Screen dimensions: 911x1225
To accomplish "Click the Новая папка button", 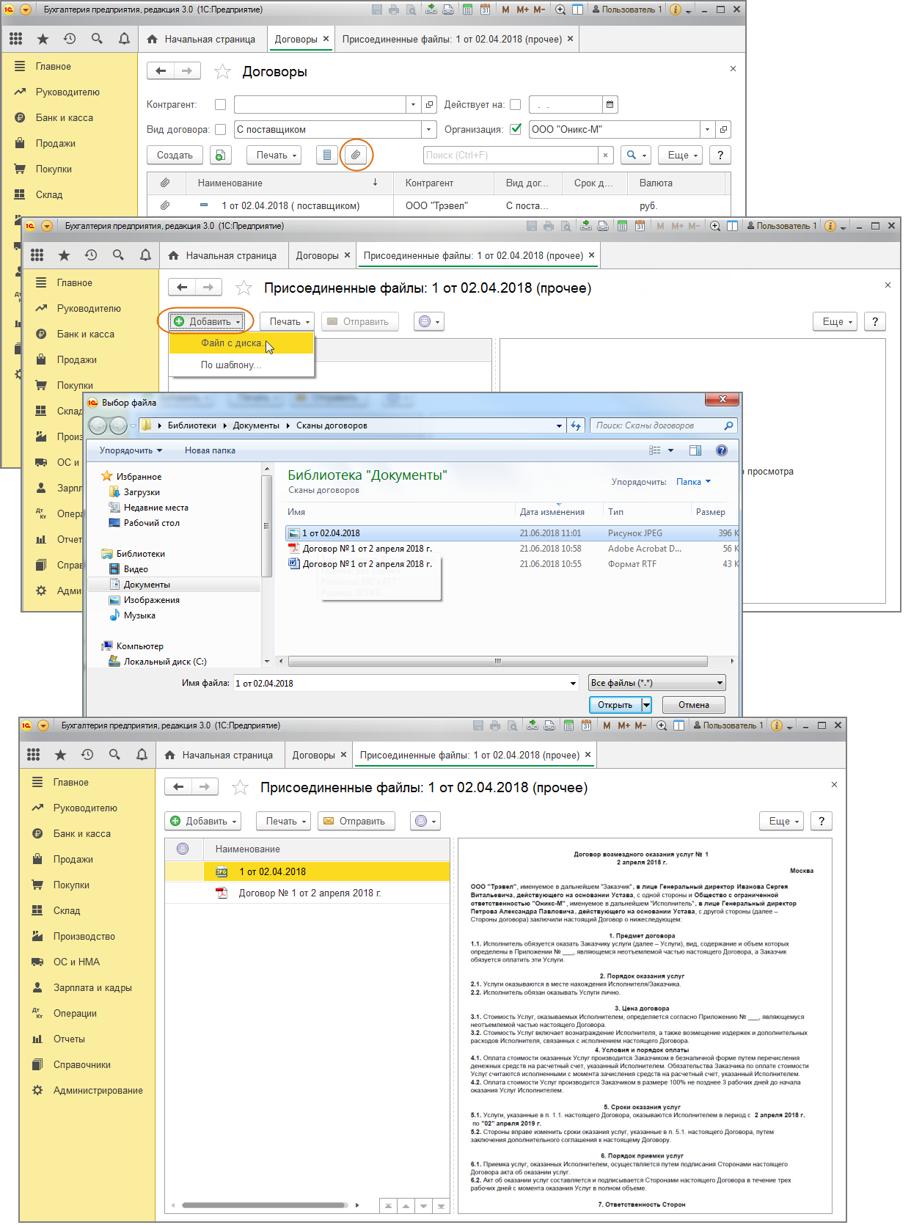I will 210,450.
